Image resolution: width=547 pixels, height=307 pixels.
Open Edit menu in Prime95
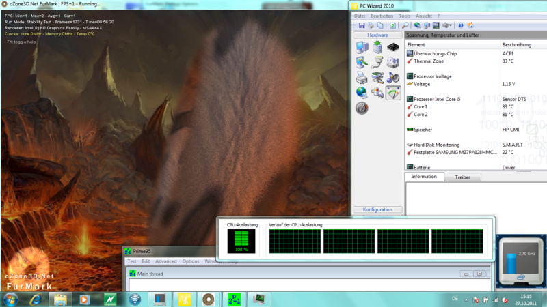pos(146,261)
